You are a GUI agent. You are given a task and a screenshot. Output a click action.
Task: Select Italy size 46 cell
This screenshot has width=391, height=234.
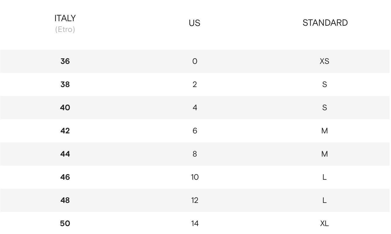pos(65,177)
